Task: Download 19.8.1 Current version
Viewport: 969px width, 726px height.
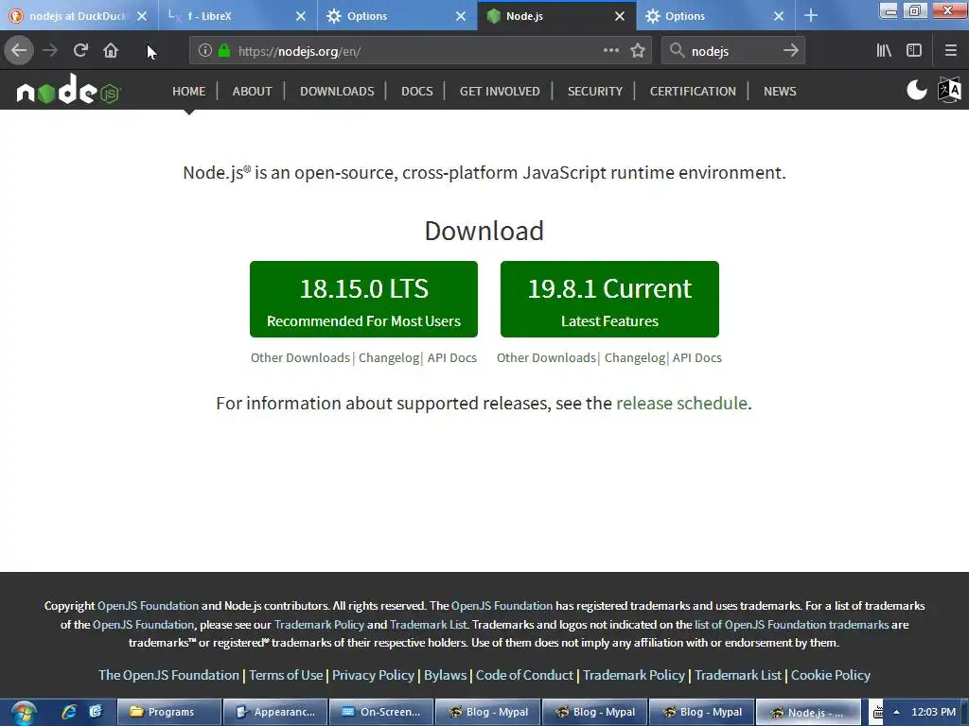Action: (x=609, y=300)
